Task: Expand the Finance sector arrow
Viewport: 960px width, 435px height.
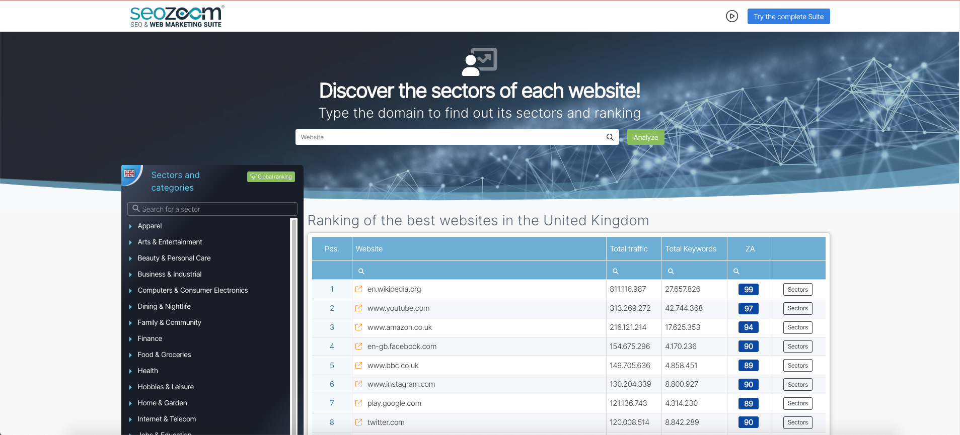Action: (130, 339)
